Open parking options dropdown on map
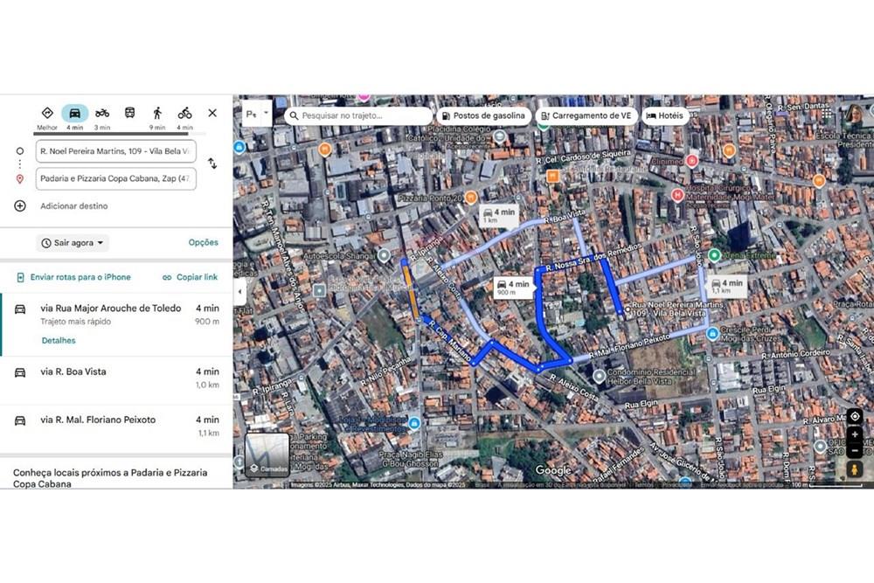This screenshot has width=874, height=583. (257, 114)
